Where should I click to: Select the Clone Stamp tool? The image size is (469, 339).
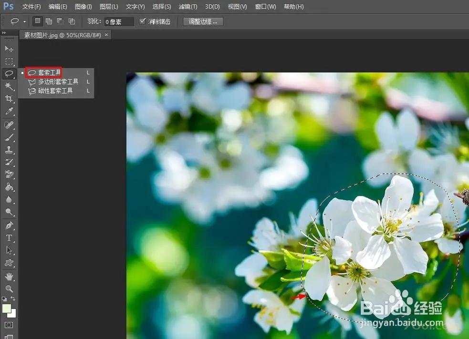pyautogui.click(x=9, y=149)
